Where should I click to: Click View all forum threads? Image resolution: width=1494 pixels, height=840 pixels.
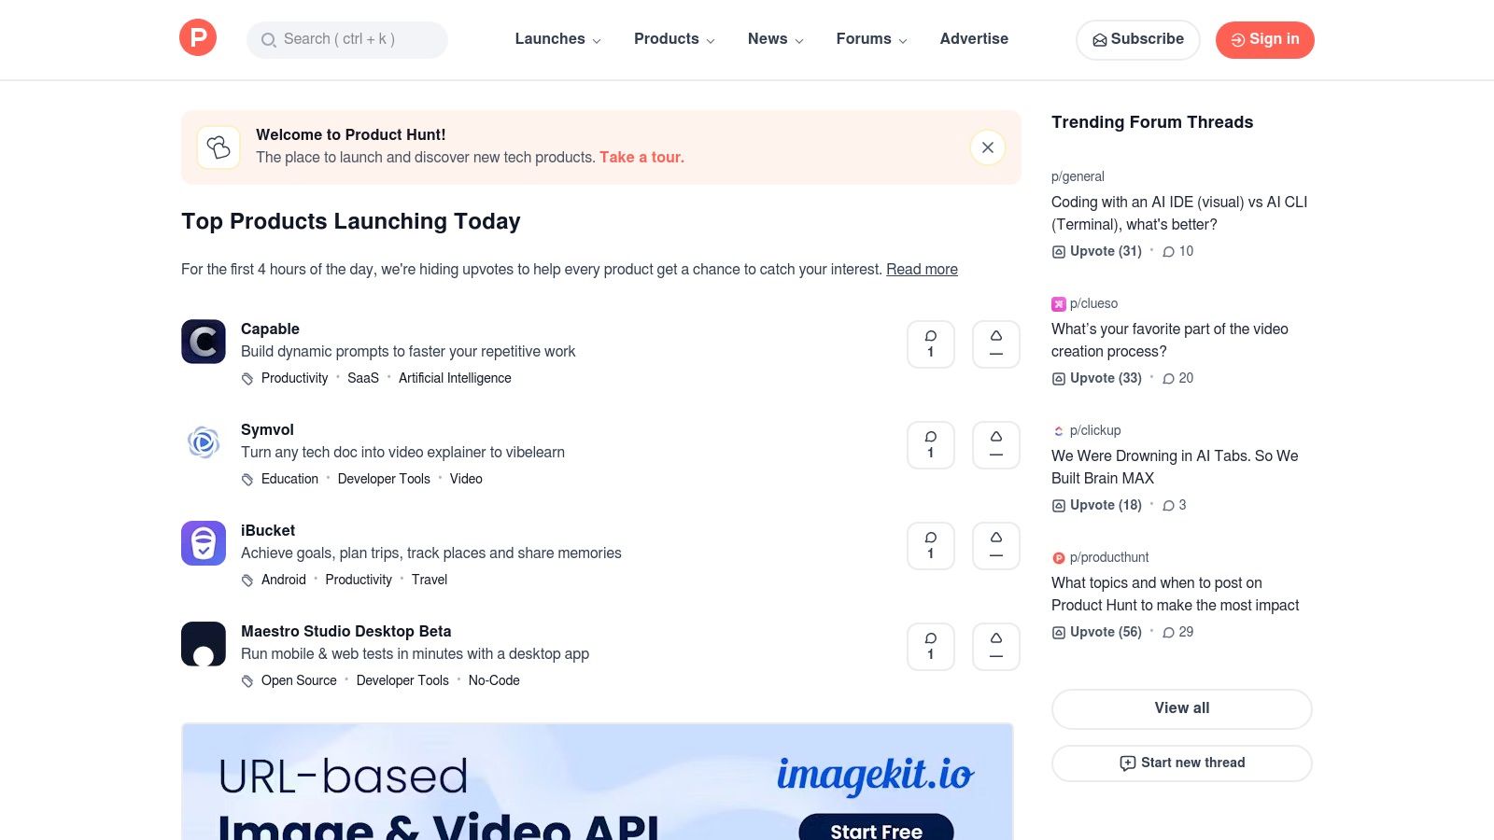coord(1182,708)
